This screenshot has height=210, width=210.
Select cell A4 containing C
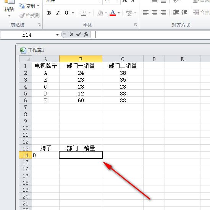(46, 87)
